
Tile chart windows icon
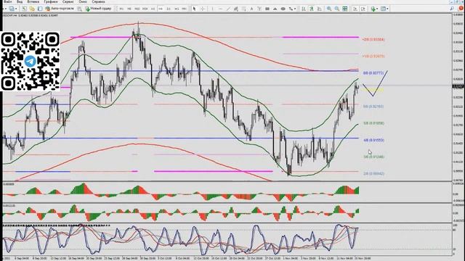(x=345, y=9)
